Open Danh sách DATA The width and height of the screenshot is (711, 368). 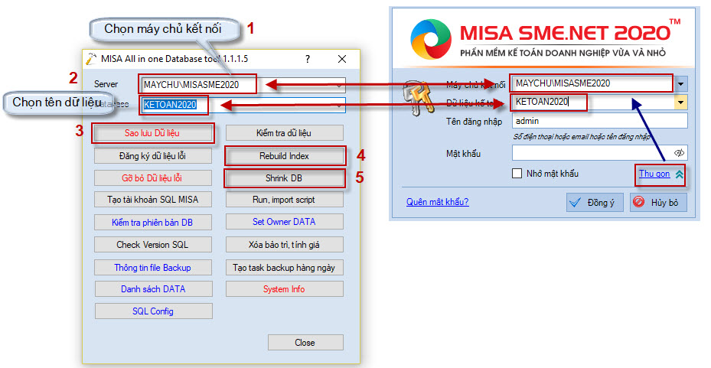[153, 289]
